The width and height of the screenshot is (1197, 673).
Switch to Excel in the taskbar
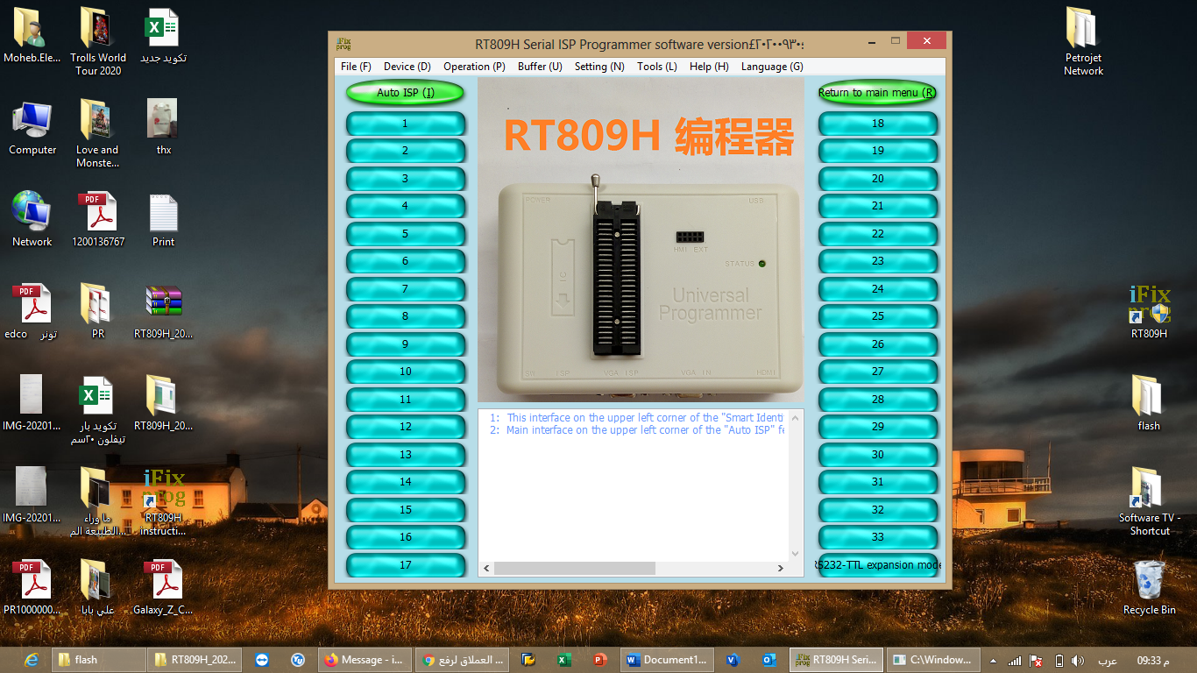(564, 660)
